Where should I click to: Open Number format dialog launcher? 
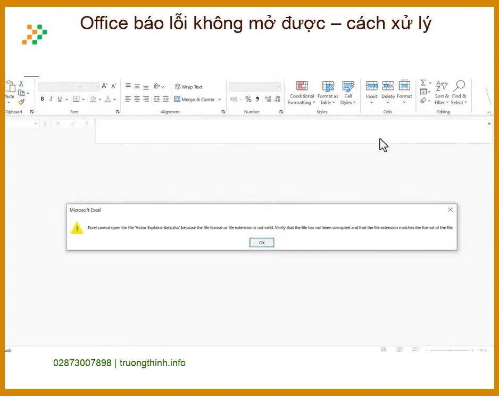click(x=281, y=112)
